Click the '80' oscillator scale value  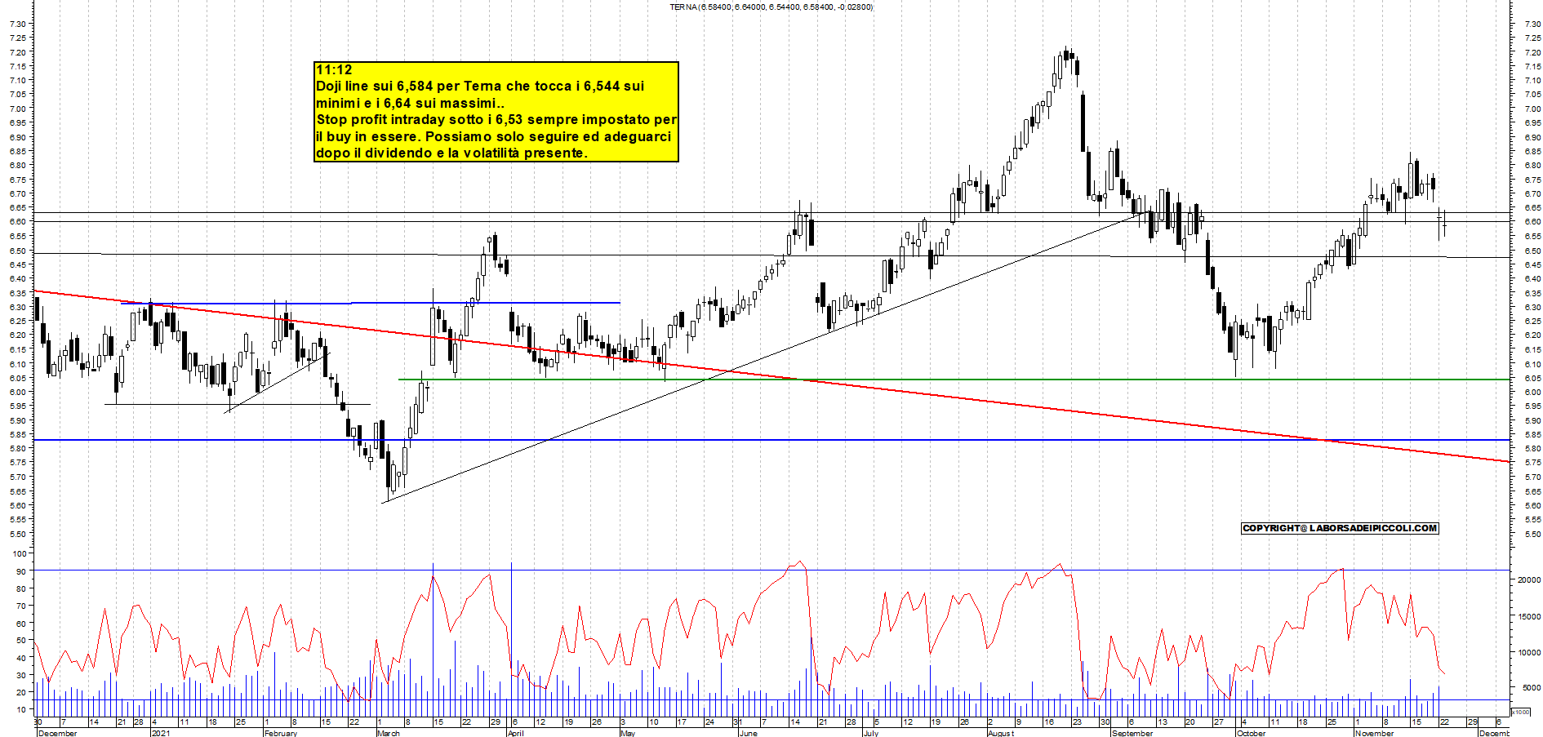coord(20,588)
